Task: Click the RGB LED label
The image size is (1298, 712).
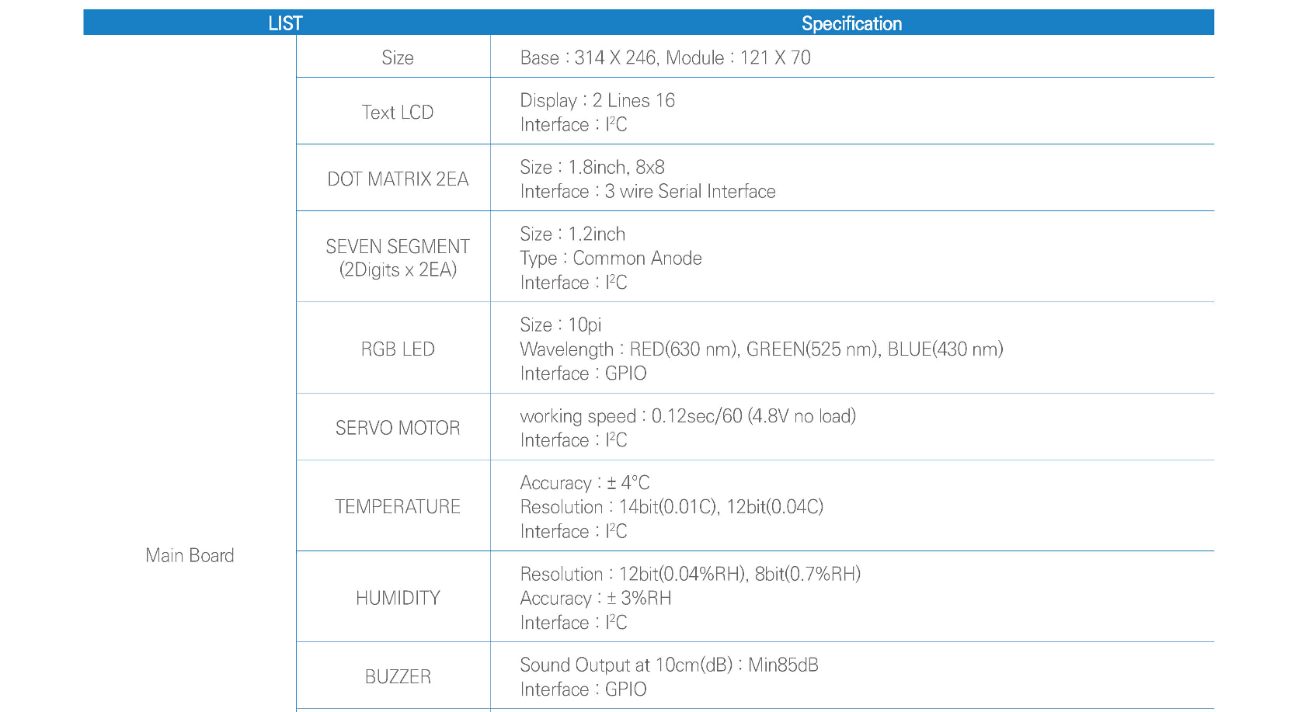Action: click(x=397, y=349)
